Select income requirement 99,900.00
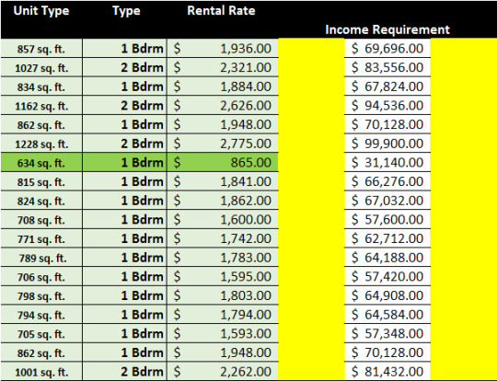 point(387,144)
